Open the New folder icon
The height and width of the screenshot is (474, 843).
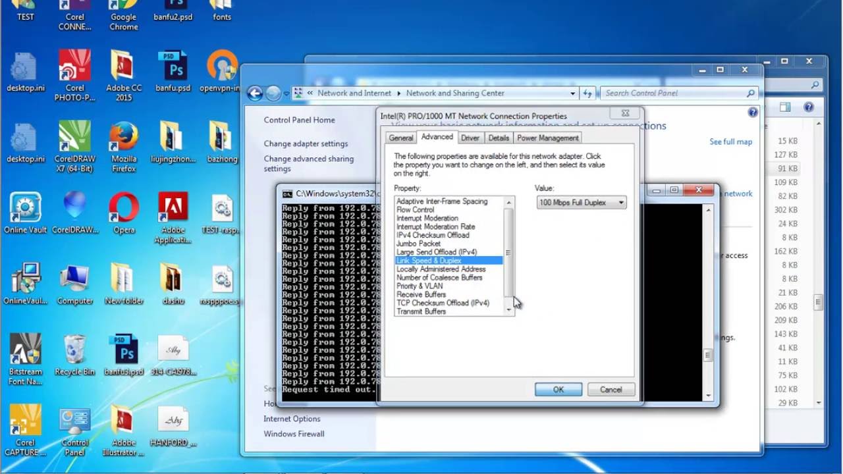[124, 284]
